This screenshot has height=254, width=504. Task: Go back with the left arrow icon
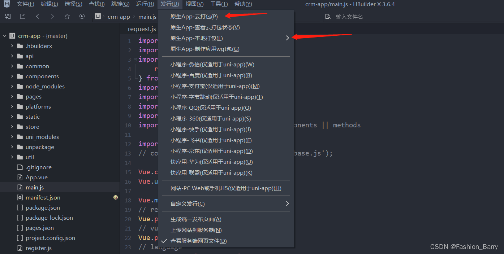(38, 16)
